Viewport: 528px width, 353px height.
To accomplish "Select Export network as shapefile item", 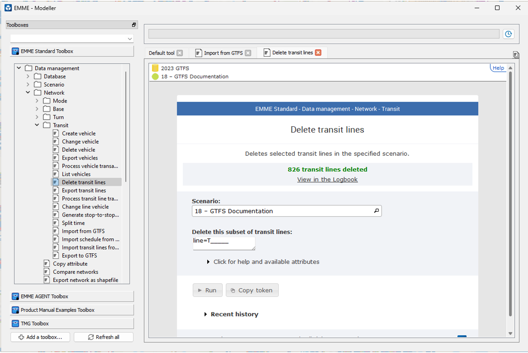I will click(86, 280).
